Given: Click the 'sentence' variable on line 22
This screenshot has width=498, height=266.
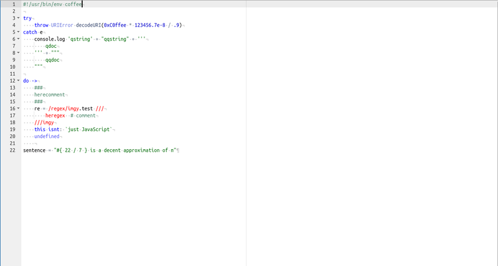Looking at the screenshot, I should pyautogui.click(x=34, y=150).
